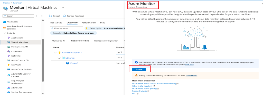Click the Azure Local icon
263x95 pixels.
pos(9,88)
